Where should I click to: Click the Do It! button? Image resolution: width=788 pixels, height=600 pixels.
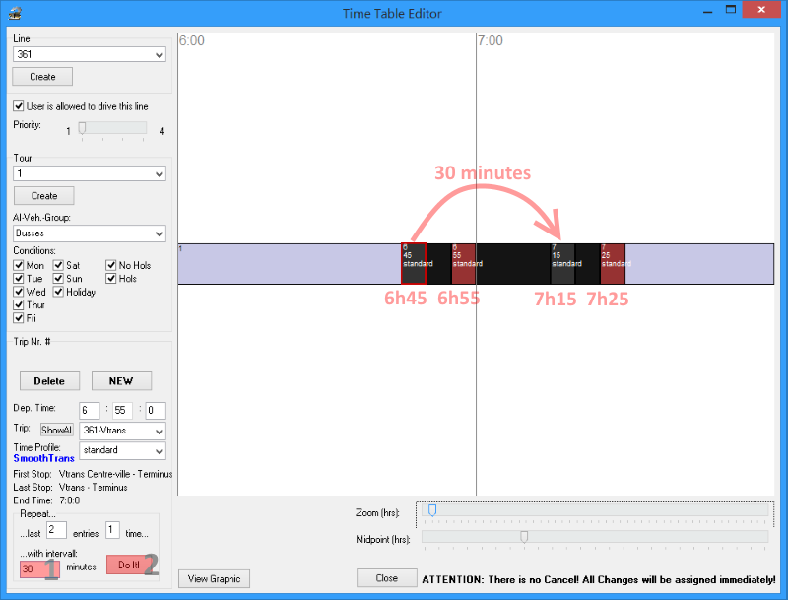click(129, 566)
